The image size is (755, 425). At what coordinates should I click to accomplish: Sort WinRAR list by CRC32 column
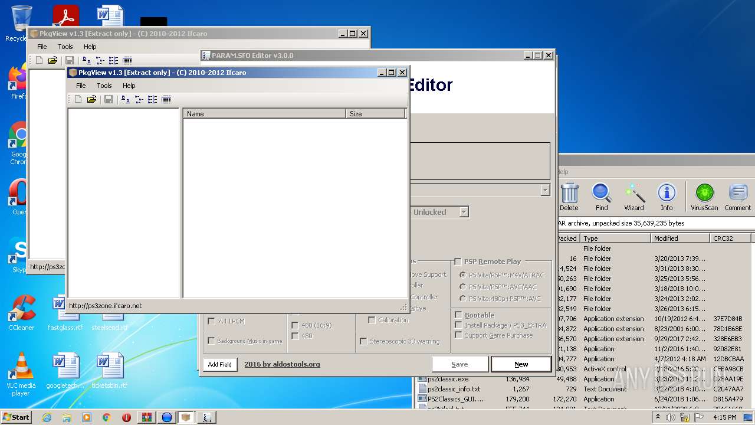coord(730,238)
